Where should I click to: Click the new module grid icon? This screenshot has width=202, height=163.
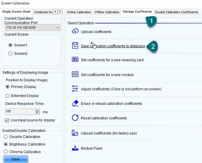point(75,74)
